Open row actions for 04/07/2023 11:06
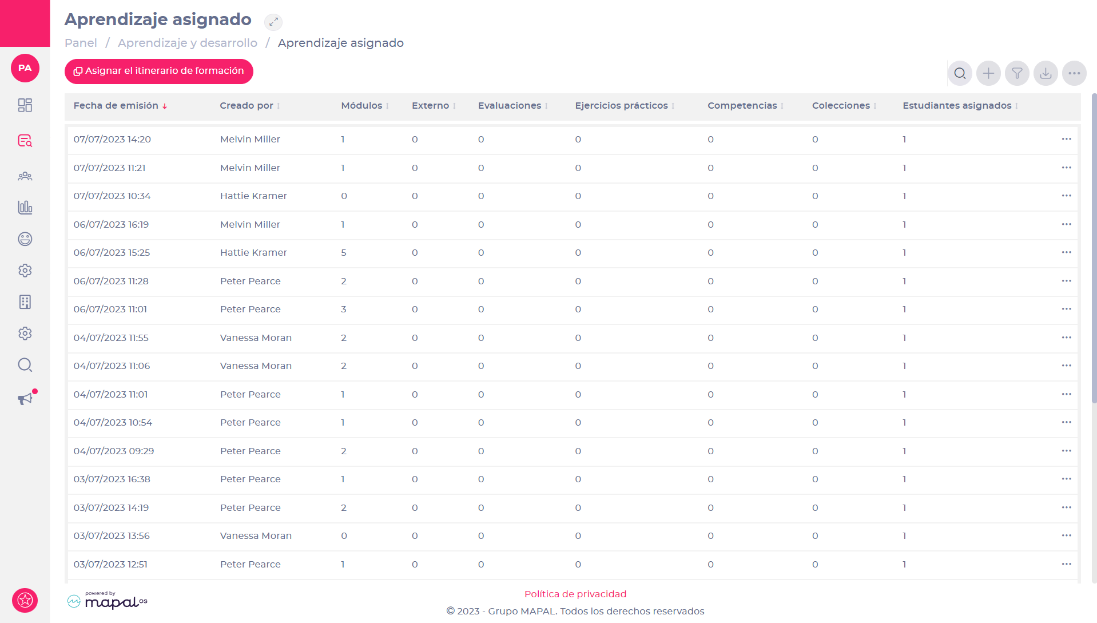The height and width of the screenshot is (623, 1097). [1066, 366]
